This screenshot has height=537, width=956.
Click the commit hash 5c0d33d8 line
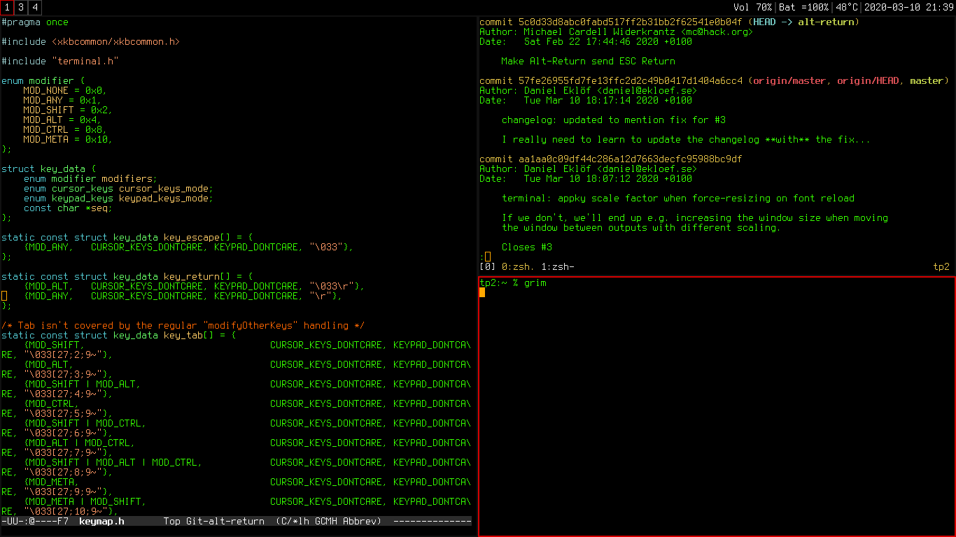[610, 22]
